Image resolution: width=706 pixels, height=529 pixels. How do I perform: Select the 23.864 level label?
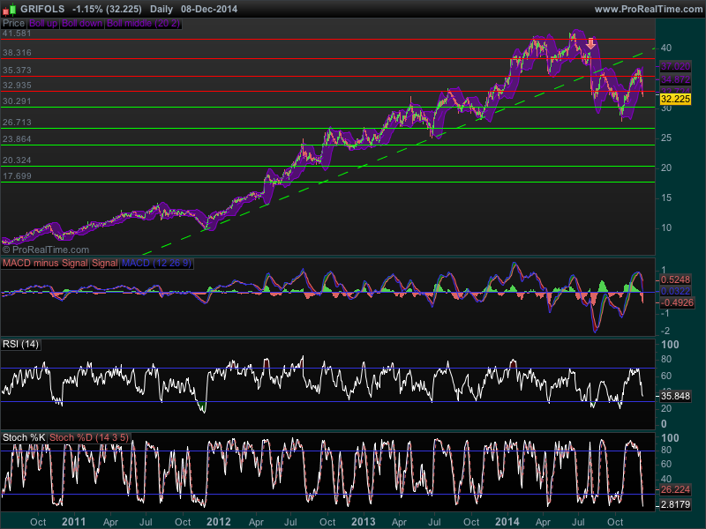coord(17,139)
